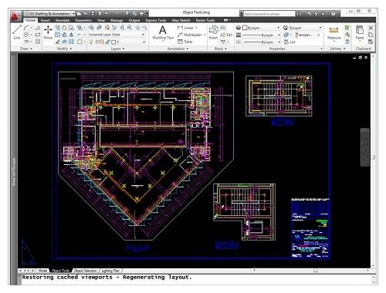
Task: Click the Linear dimension tool
Action: coord(186,28)
